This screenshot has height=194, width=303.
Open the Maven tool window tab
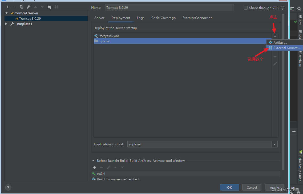pos(300,35)
